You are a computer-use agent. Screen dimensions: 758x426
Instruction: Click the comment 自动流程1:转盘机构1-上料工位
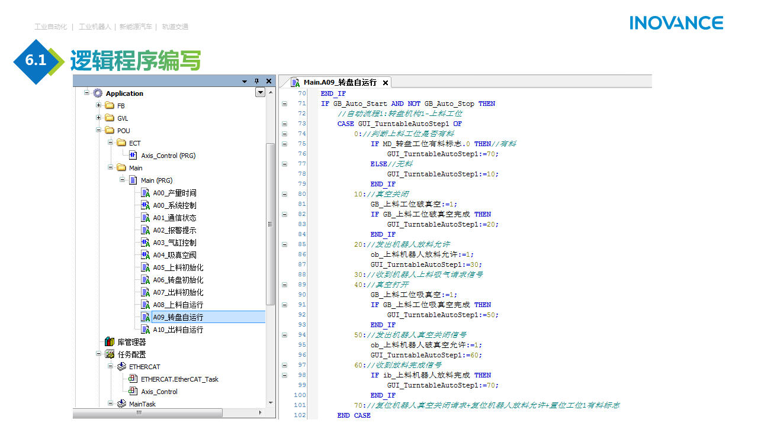pos(400,114)
